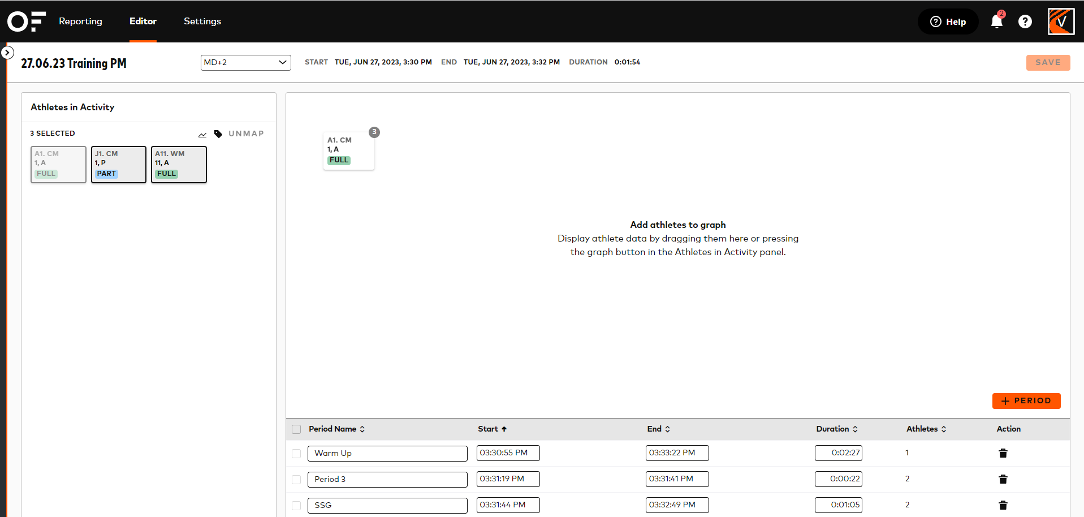Delete the Warm Up period with its trash icon
The width and height of the screenshot is (1084, 517).
1003,453
